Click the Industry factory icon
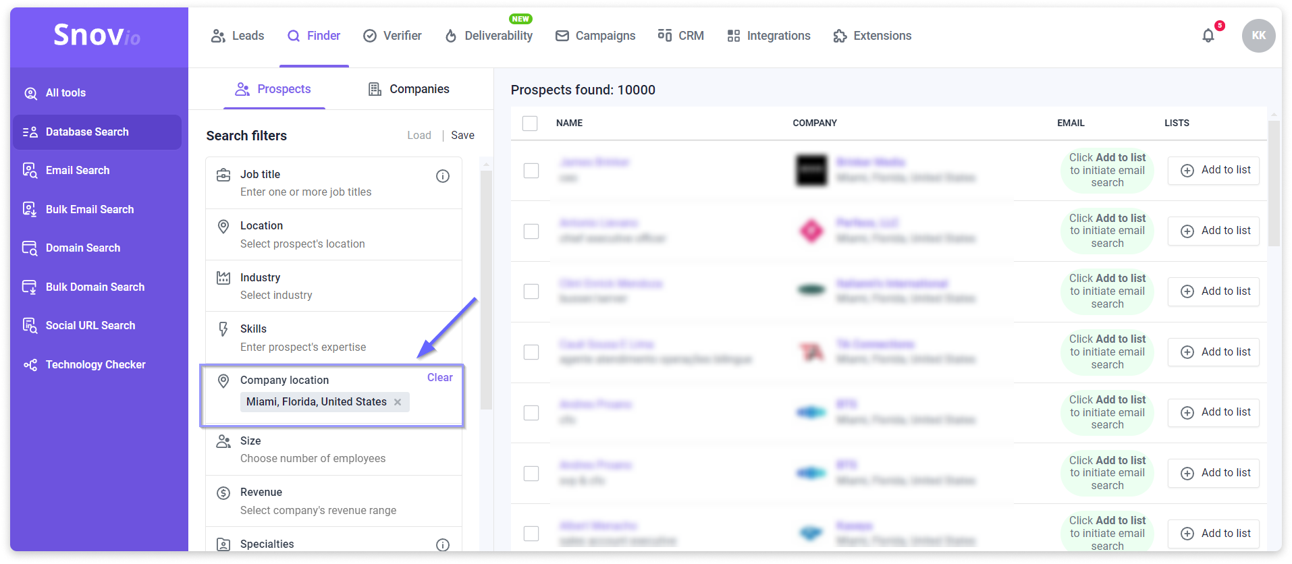The width and height of the screenshot is (1292, 564). click(223, 278)
